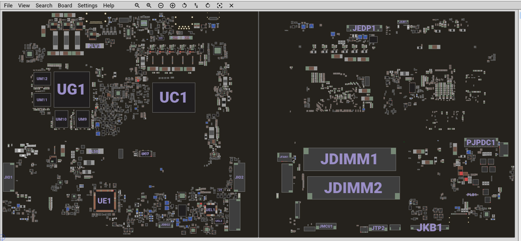The height and width of the screenshot is (241, 521).
Task: Open the File menu
Action: tap(8, 6)
